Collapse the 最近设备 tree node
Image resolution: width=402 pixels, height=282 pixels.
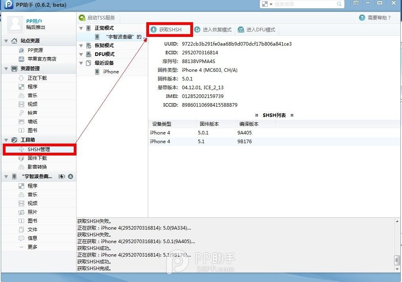pyautogui.click(x=81, y=63)
